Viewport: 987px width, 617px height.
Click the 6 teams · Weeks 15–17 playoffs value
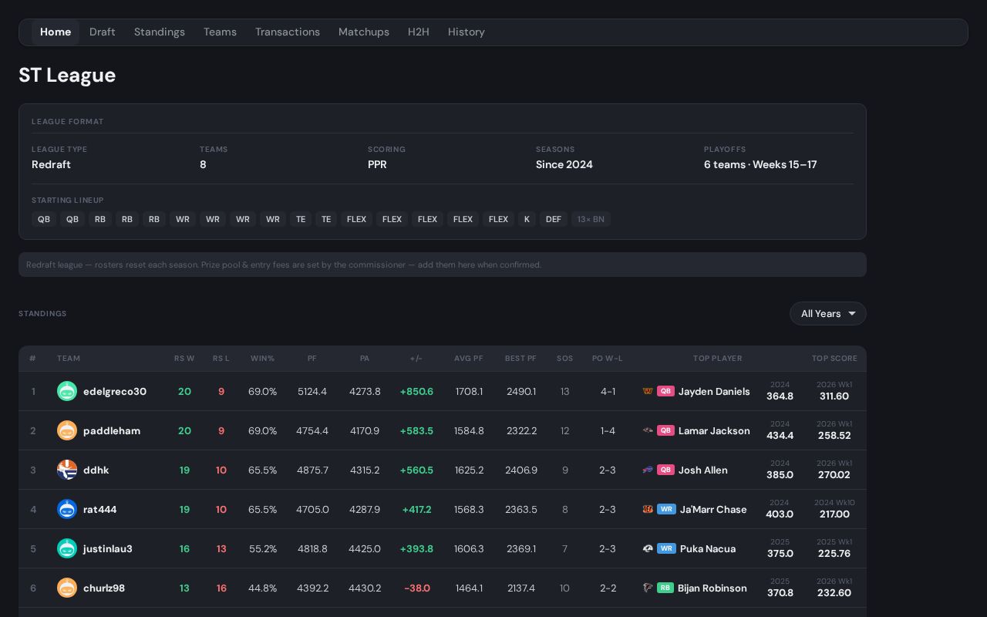(760, 164)
